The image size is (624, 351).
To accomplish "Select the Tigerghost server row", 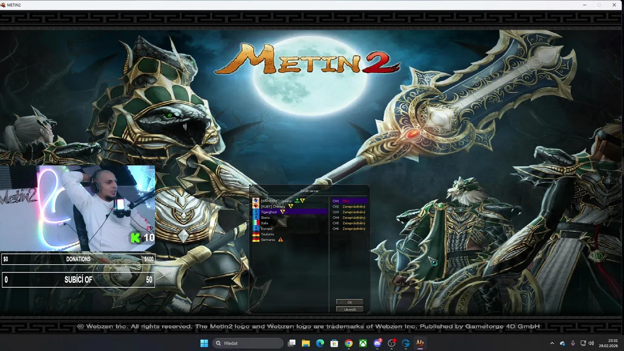I will click(290, 212).
